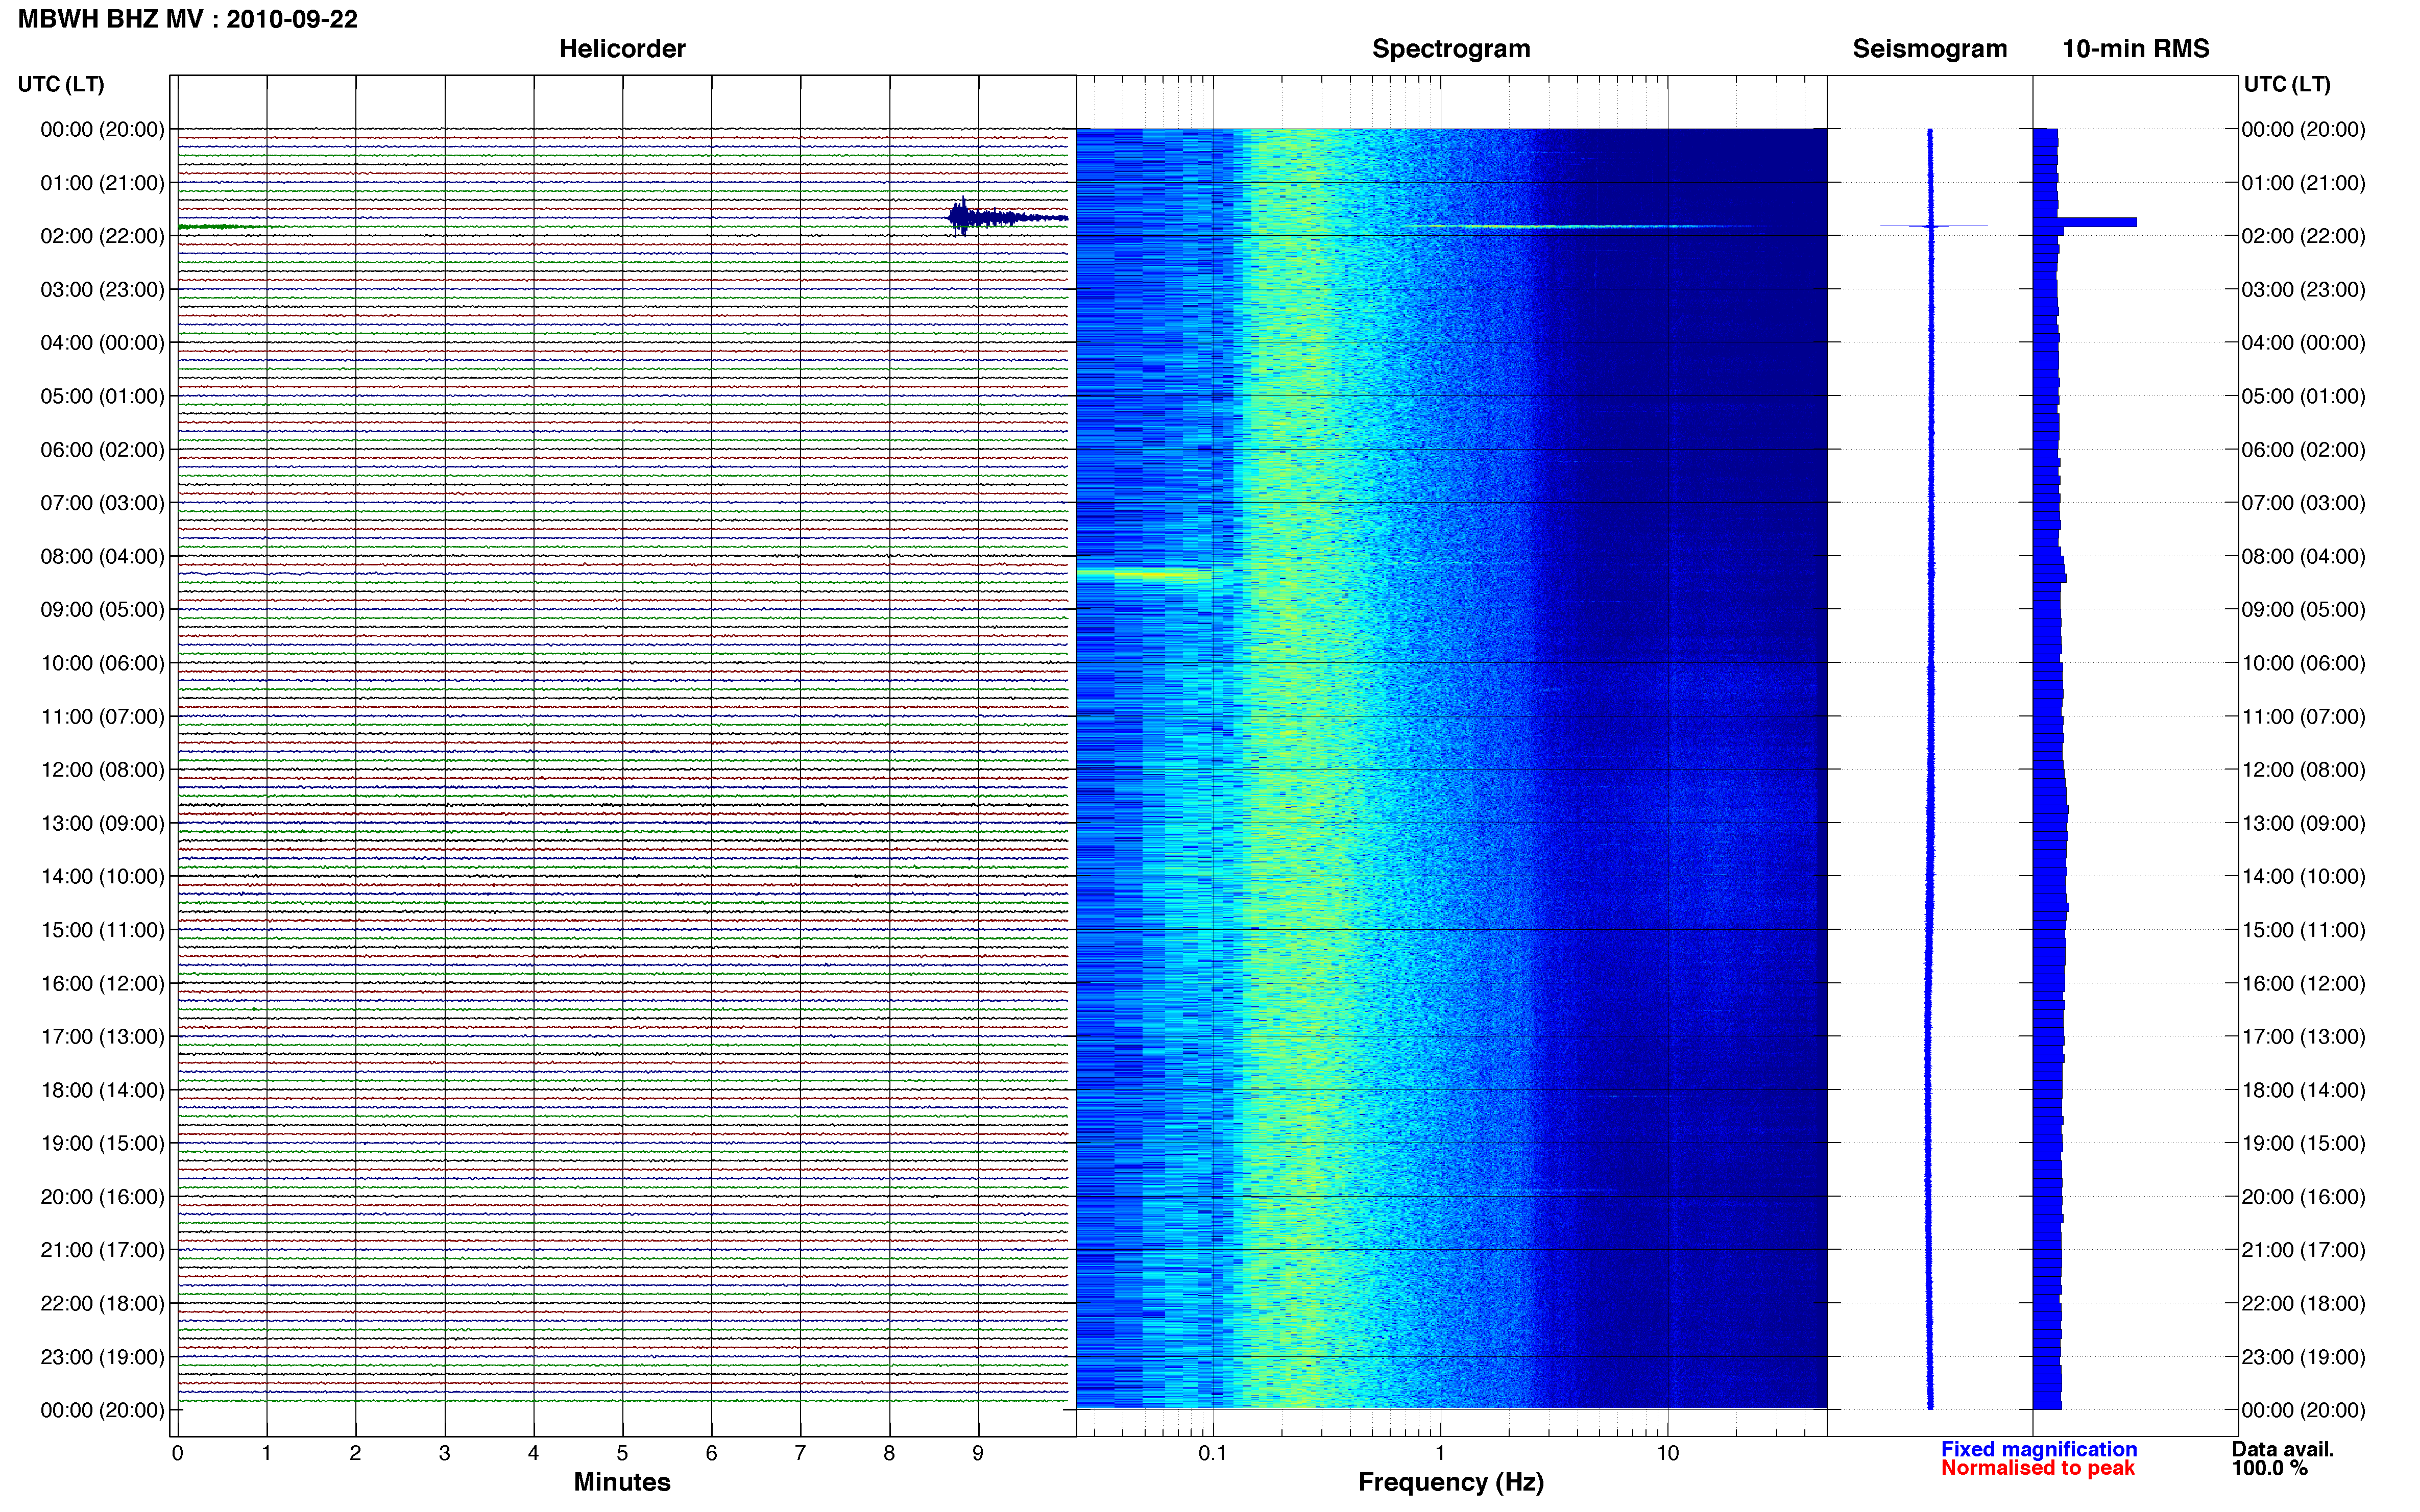
Task: Click the left 'UTC (LT)' axis label
Action: pyautogui.click(x=61, y=84)
